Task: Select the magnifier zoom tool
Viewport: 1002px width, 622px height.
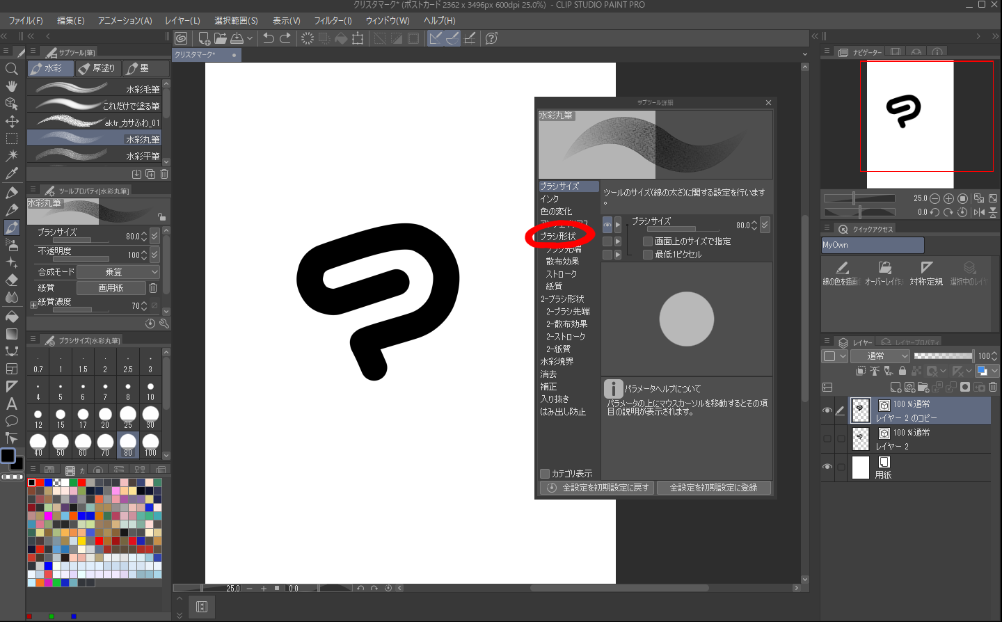Action: point(12,69)
